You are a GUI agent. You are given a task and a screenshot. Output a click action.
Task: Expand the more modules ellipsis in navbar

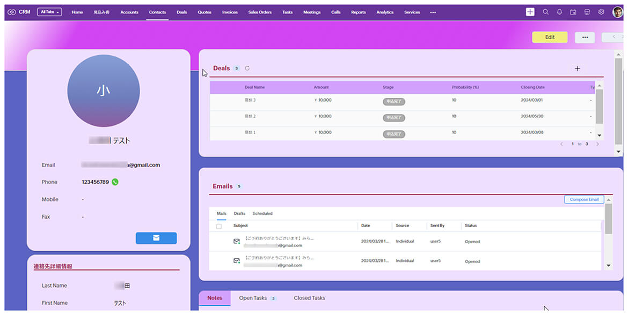433,12
